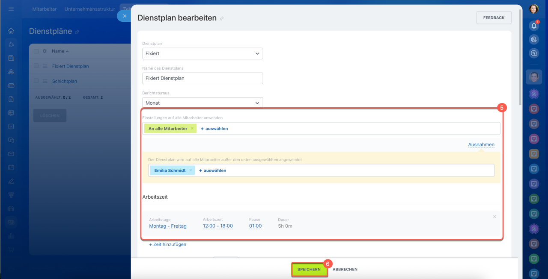Click the user profile avatar
548x279 pixels.
pyautogui.click(x=533, y=9)
